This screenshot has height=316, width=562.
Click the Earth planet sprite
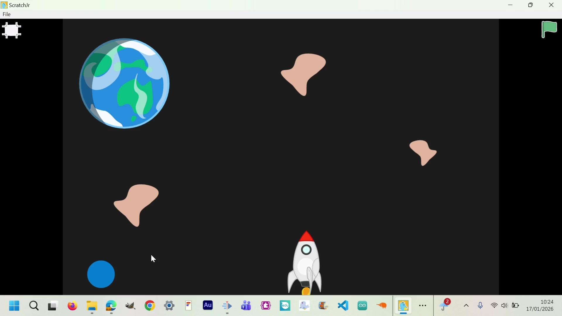pyautogui.click(x=125, y=84)
